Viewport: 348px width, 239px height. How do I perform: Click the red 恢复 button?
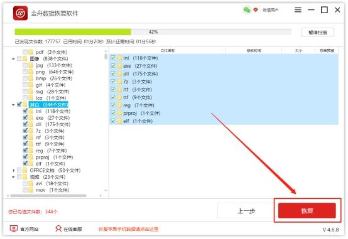[x=307, y=211]
